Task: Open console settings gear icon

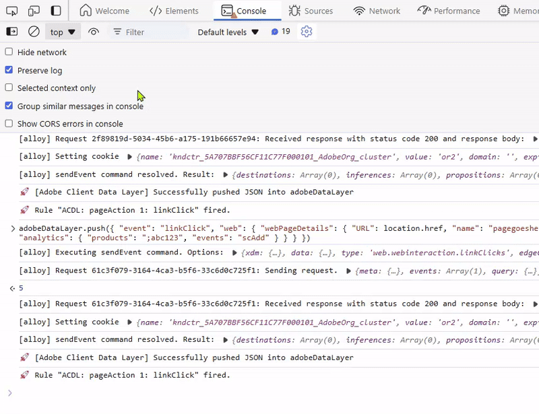Action: [307, 32]
